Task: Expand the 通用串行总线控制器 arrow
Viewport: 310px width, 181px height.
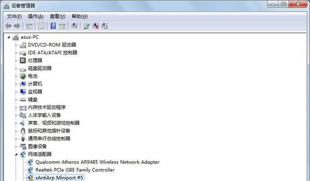Action: tap(16, 139)
